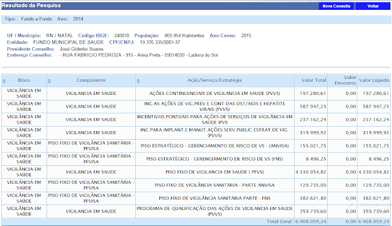Image resolution: width=392 pixels, height=226 pixels.
Task: Click the Ação/Serviço/Estratégia column header
Action: (x=215, y=80)
